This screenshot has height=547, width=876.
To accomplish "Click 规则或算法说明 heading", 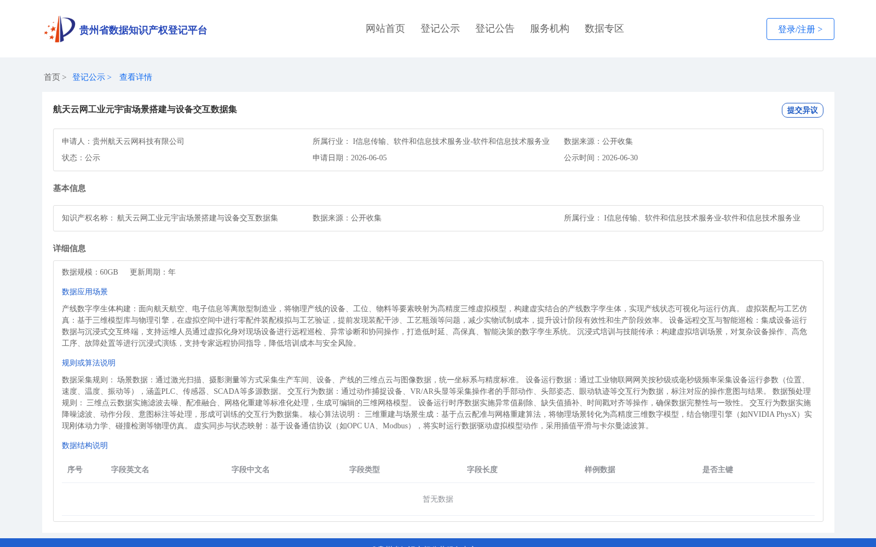I will (89, 363).
